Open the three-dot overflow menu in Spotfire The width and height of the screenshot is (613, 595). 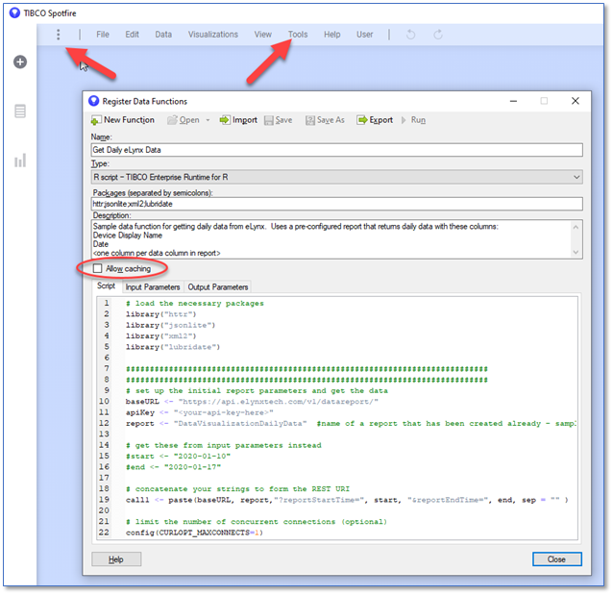(x=59, y=35)
